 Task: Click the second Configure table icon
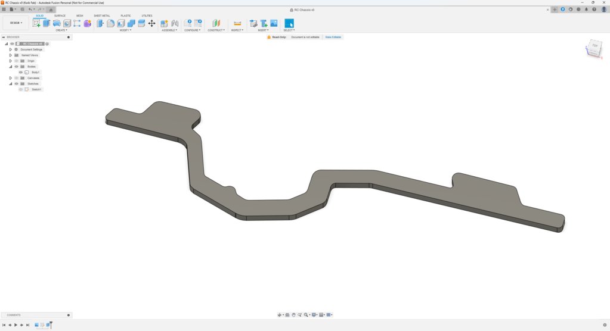[x=198, y=23]
